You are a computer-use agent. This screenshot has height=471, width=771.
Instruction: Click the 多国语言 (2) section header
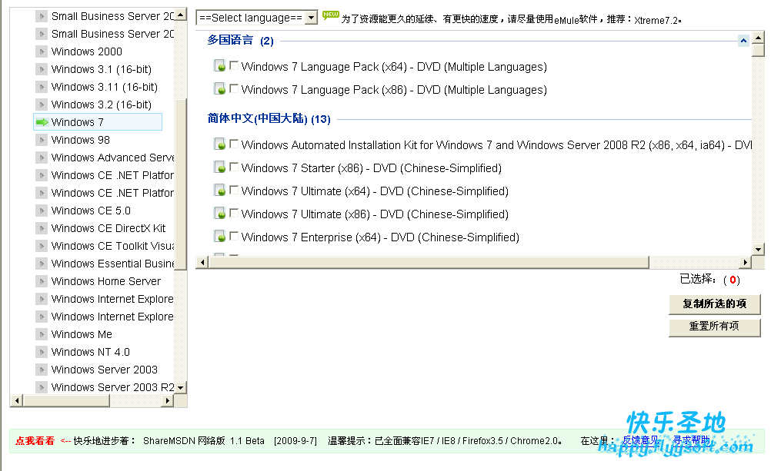pyautogui.click(x=240, y=40)
